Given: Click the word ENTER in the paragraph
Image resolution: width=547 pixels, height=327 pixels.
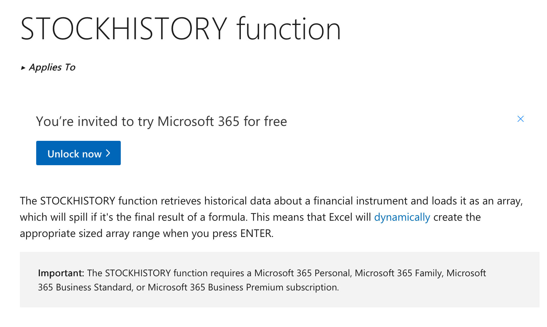Looking at the screenshot, I should point(256,233).
